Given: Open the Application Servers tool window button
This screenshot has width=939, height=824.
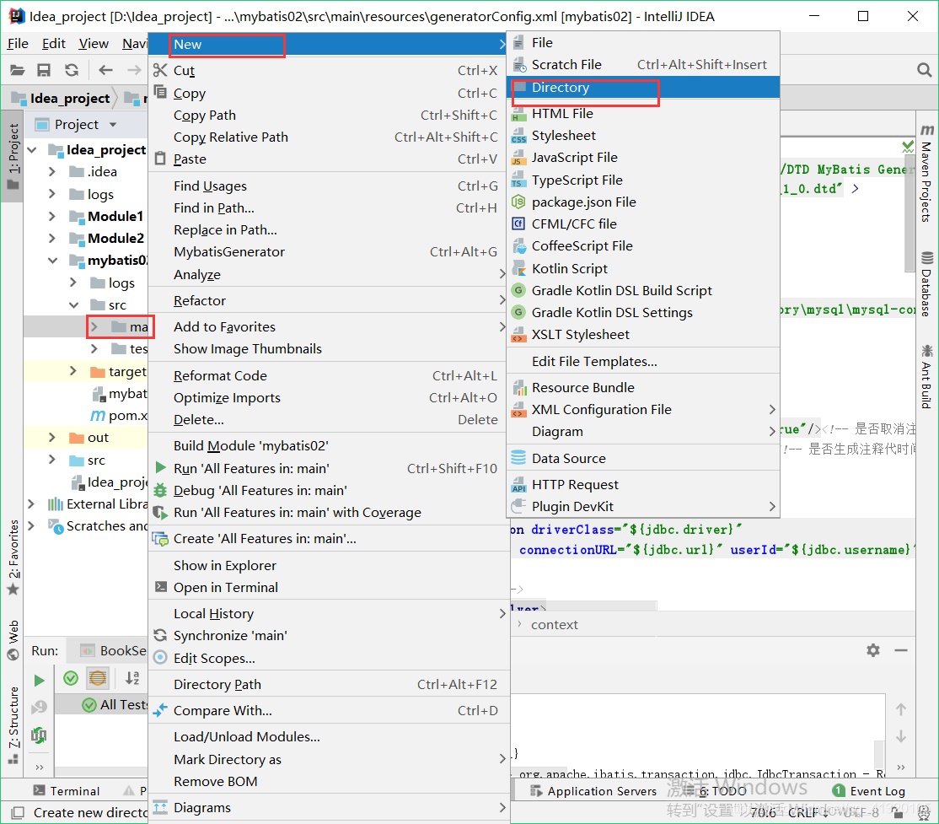Looking at the screenshot, I should [593, 791].
